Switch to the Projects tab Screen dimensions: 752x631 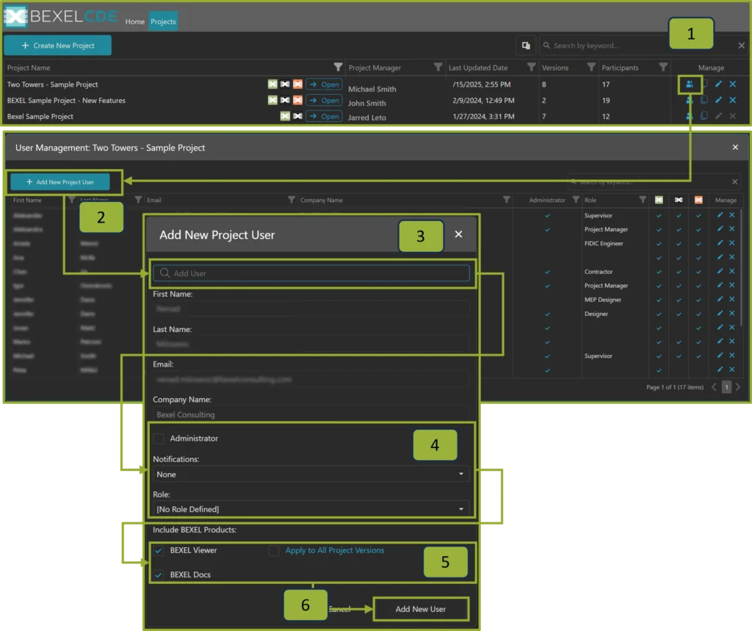[163, 21]
